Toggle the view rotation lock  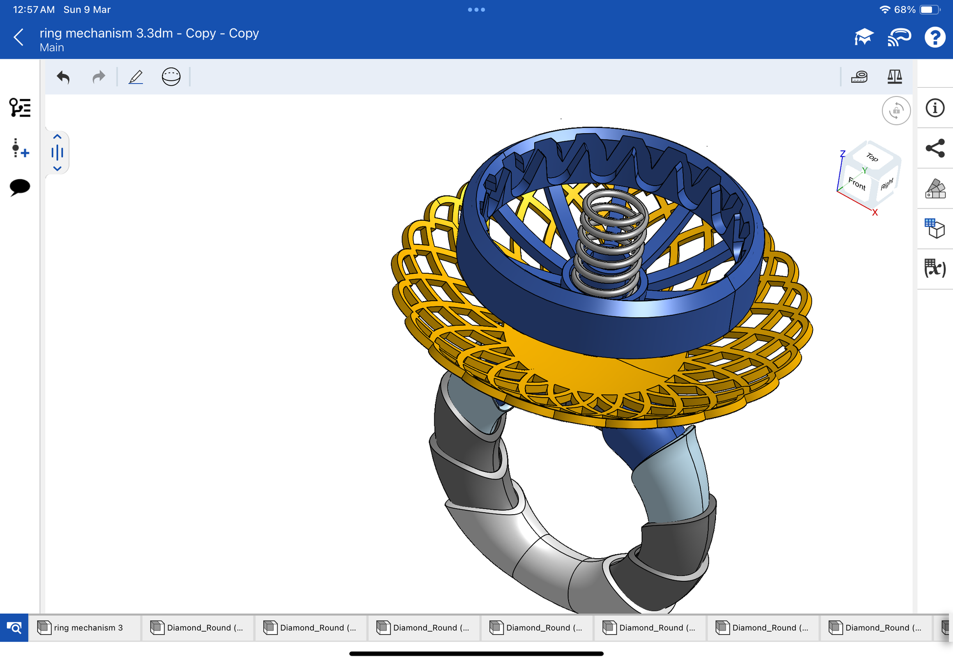896,111
